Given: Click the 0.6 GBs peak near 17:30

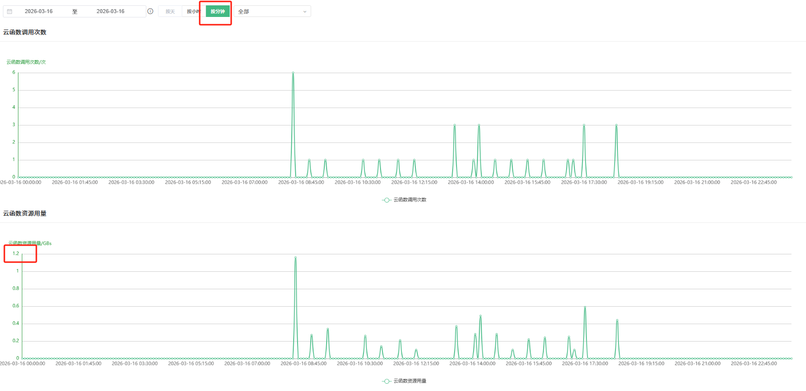Looking at the screenshot, I should (x=585, y=307).
